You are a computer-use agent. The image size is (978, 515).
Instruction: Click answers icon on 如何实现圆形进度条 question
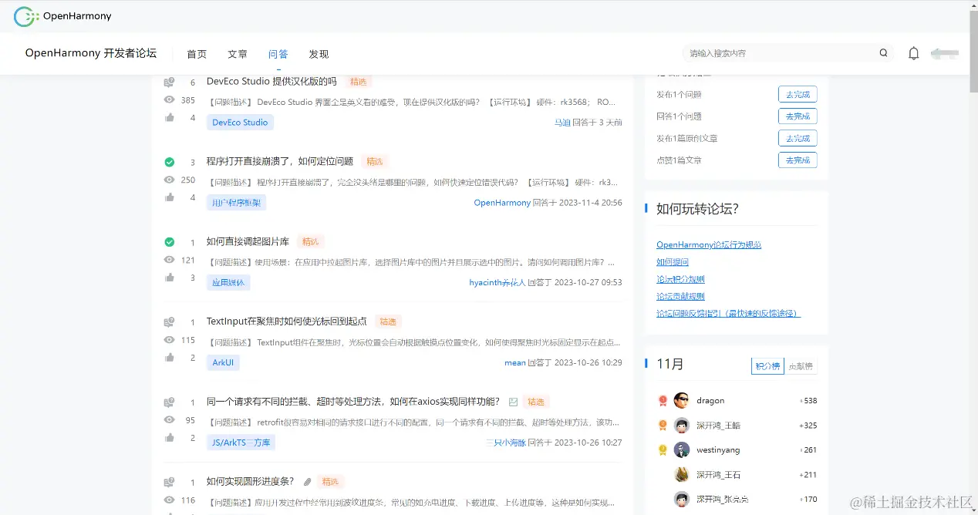click(x=169, y=483)
